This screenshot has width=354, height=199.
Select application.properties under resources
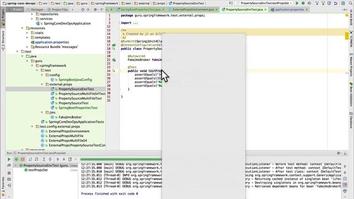(51, 42)
